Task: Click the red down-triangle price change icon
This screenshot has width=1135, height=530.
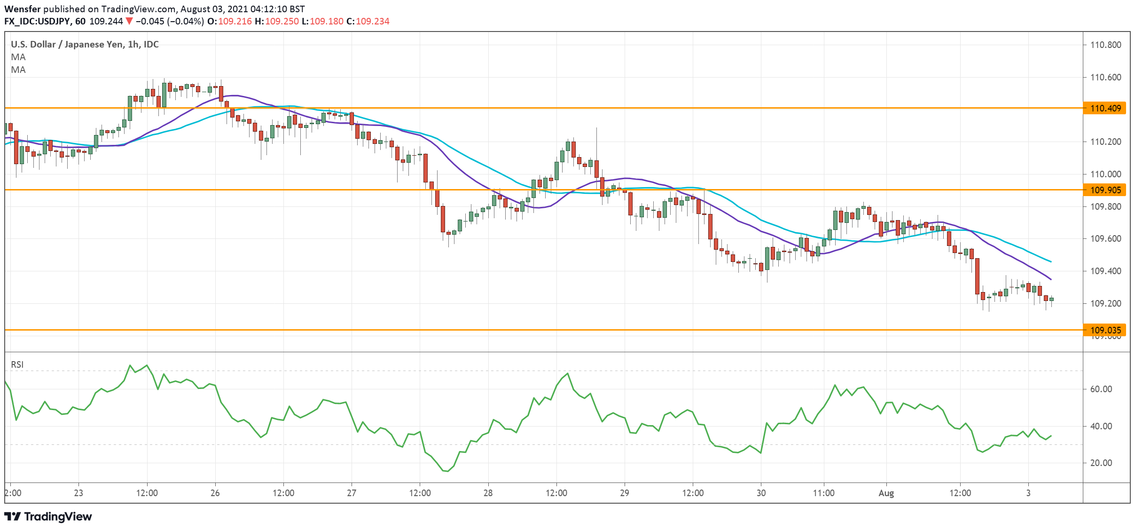Action: click(129, 21)
